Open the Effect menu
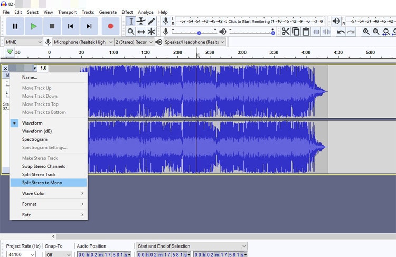The height and width of the screenshot is (257, 396). (x=127, y=12)
